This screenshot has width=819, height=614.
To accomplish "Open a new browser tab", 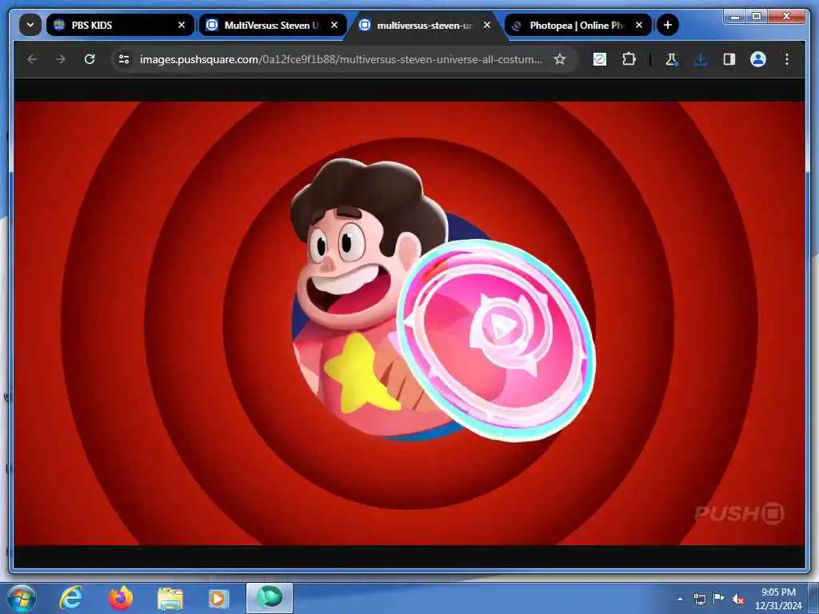I will tap(667, 25).
